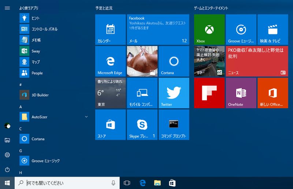Open the メール tile showing Facebook

point(158,30)
